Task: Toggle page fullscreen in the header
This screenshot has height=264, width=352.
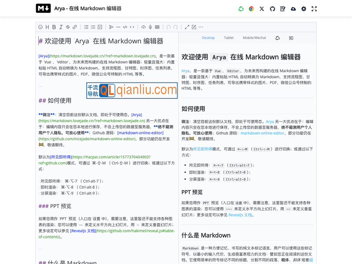Action: (x=314, y=9)
